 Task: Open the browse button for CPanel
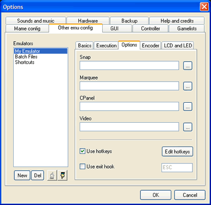pyautogui.click(x=188, y=106)
